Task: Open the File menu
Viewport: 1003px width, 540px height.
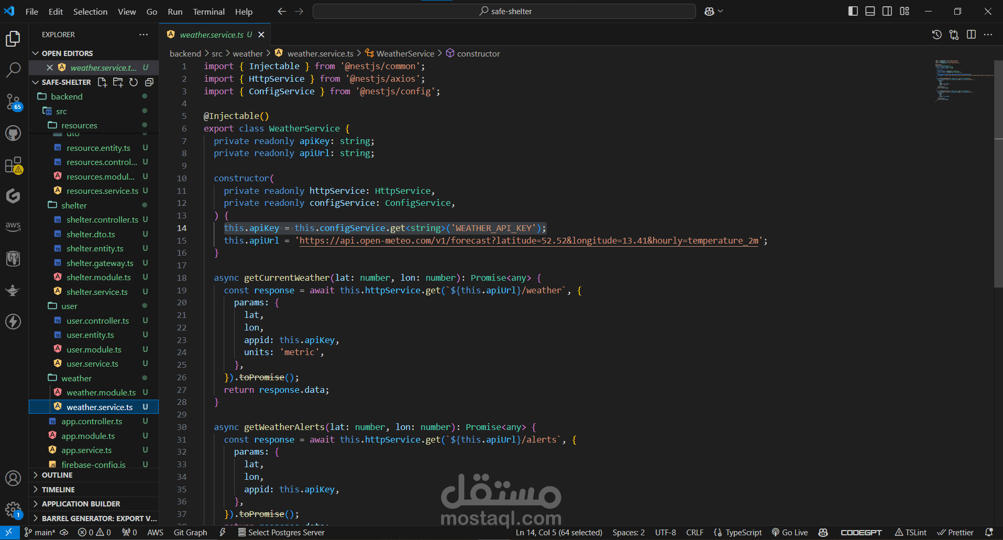Action: [32, 12]
